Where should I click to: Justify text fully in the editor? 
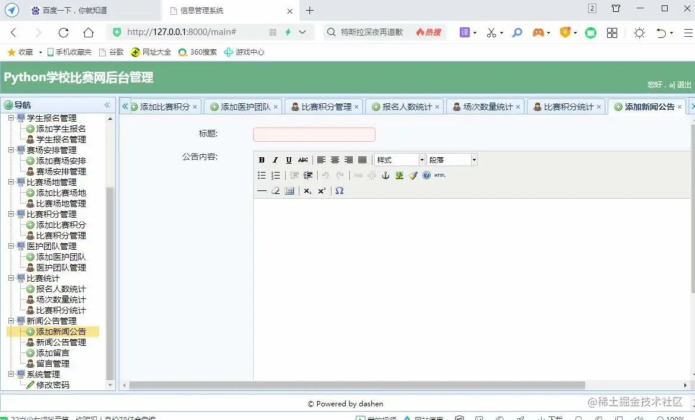coord(362,160)
